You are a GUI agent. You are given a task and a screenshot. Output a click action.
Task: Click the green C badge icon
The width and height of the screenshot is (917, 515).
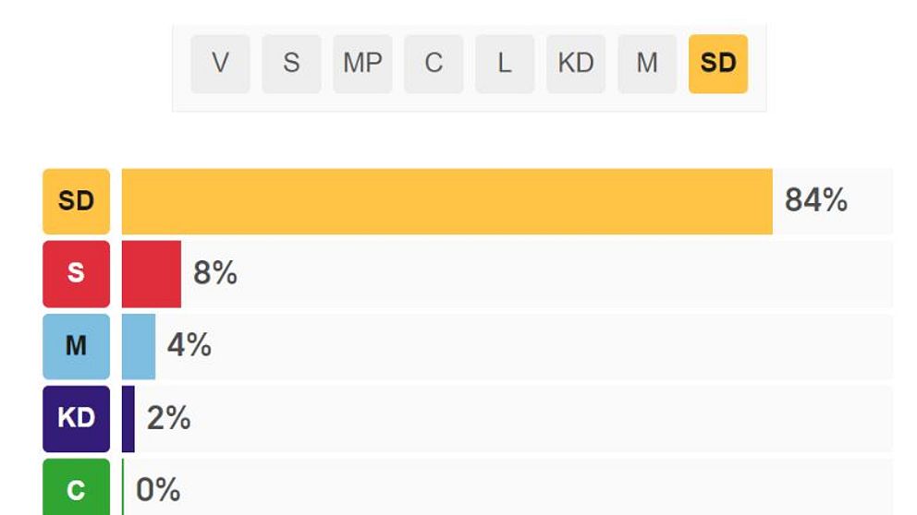click(76, 488)
